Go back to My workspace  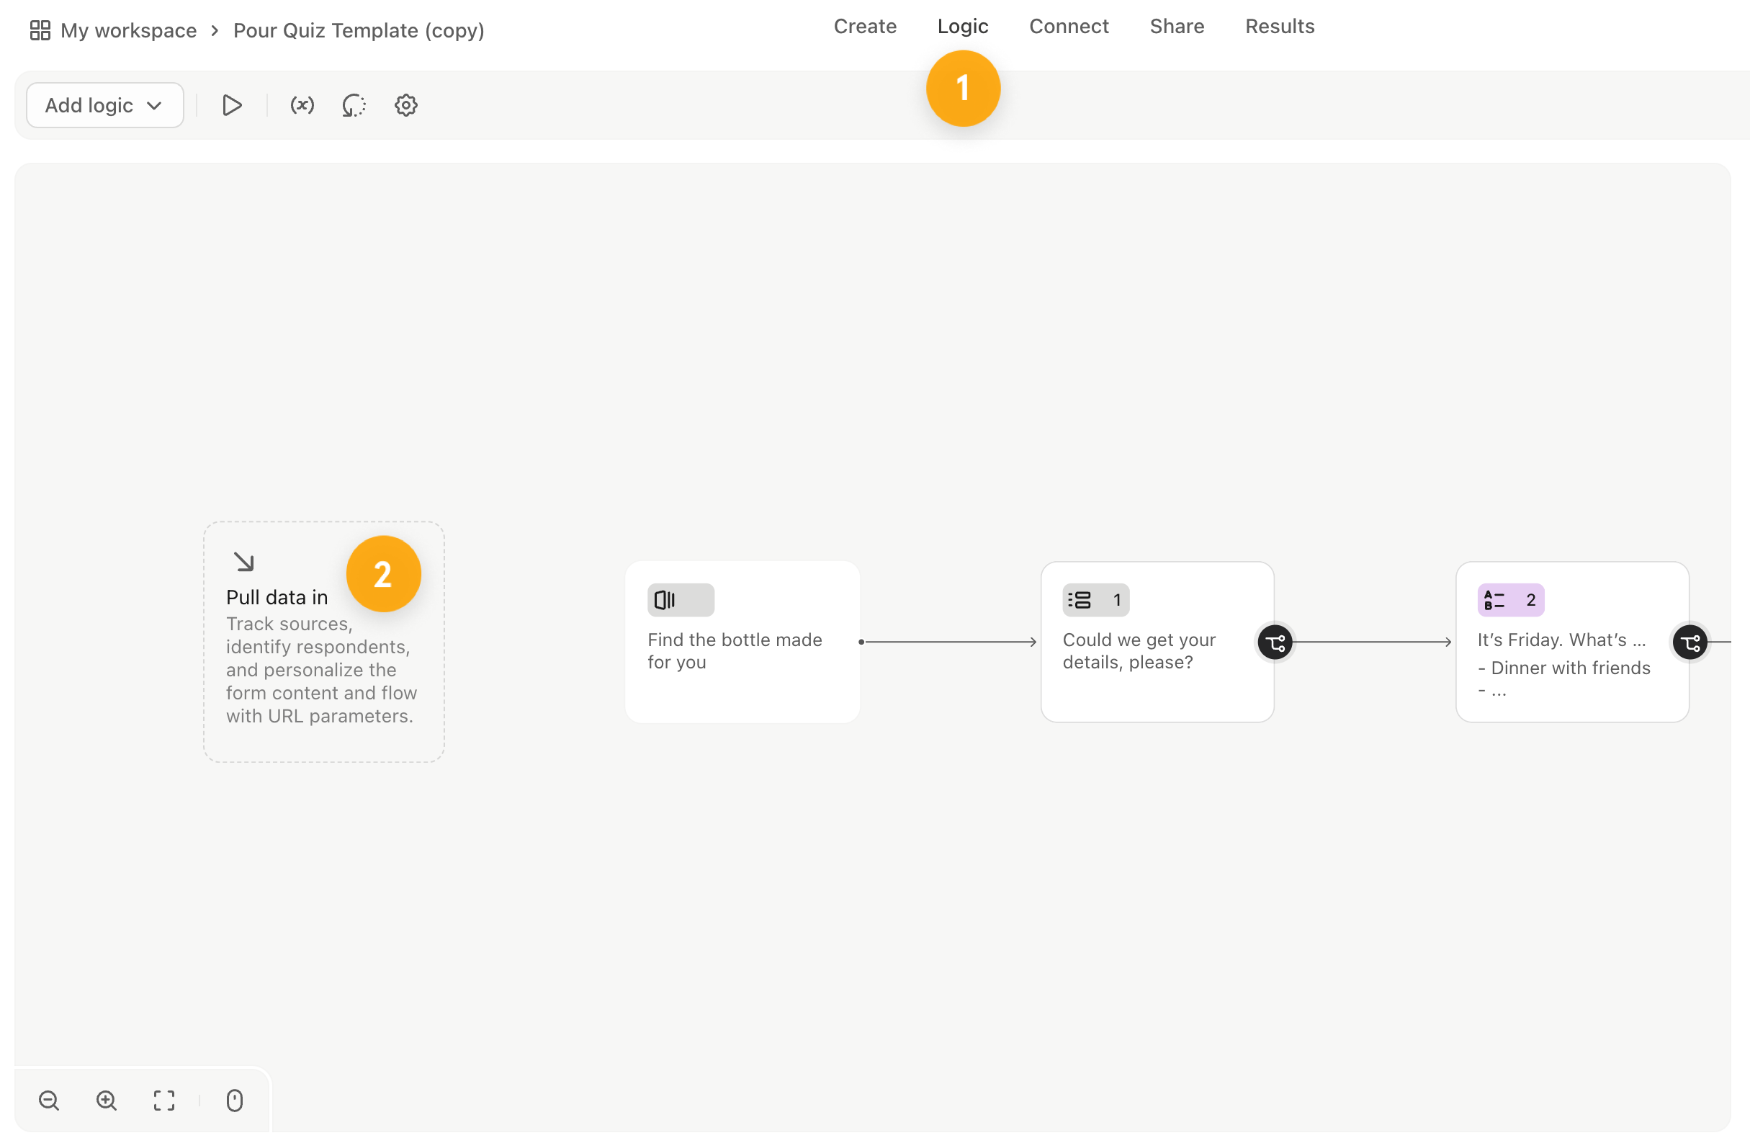coord(129,30)
